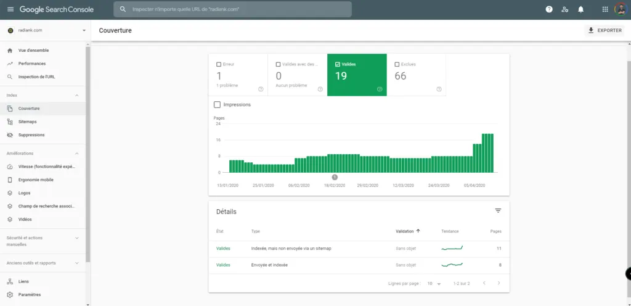This screenshot has width=631, height=306.
Task: Open Performances in the sidebar
Action: coord(43,64)
